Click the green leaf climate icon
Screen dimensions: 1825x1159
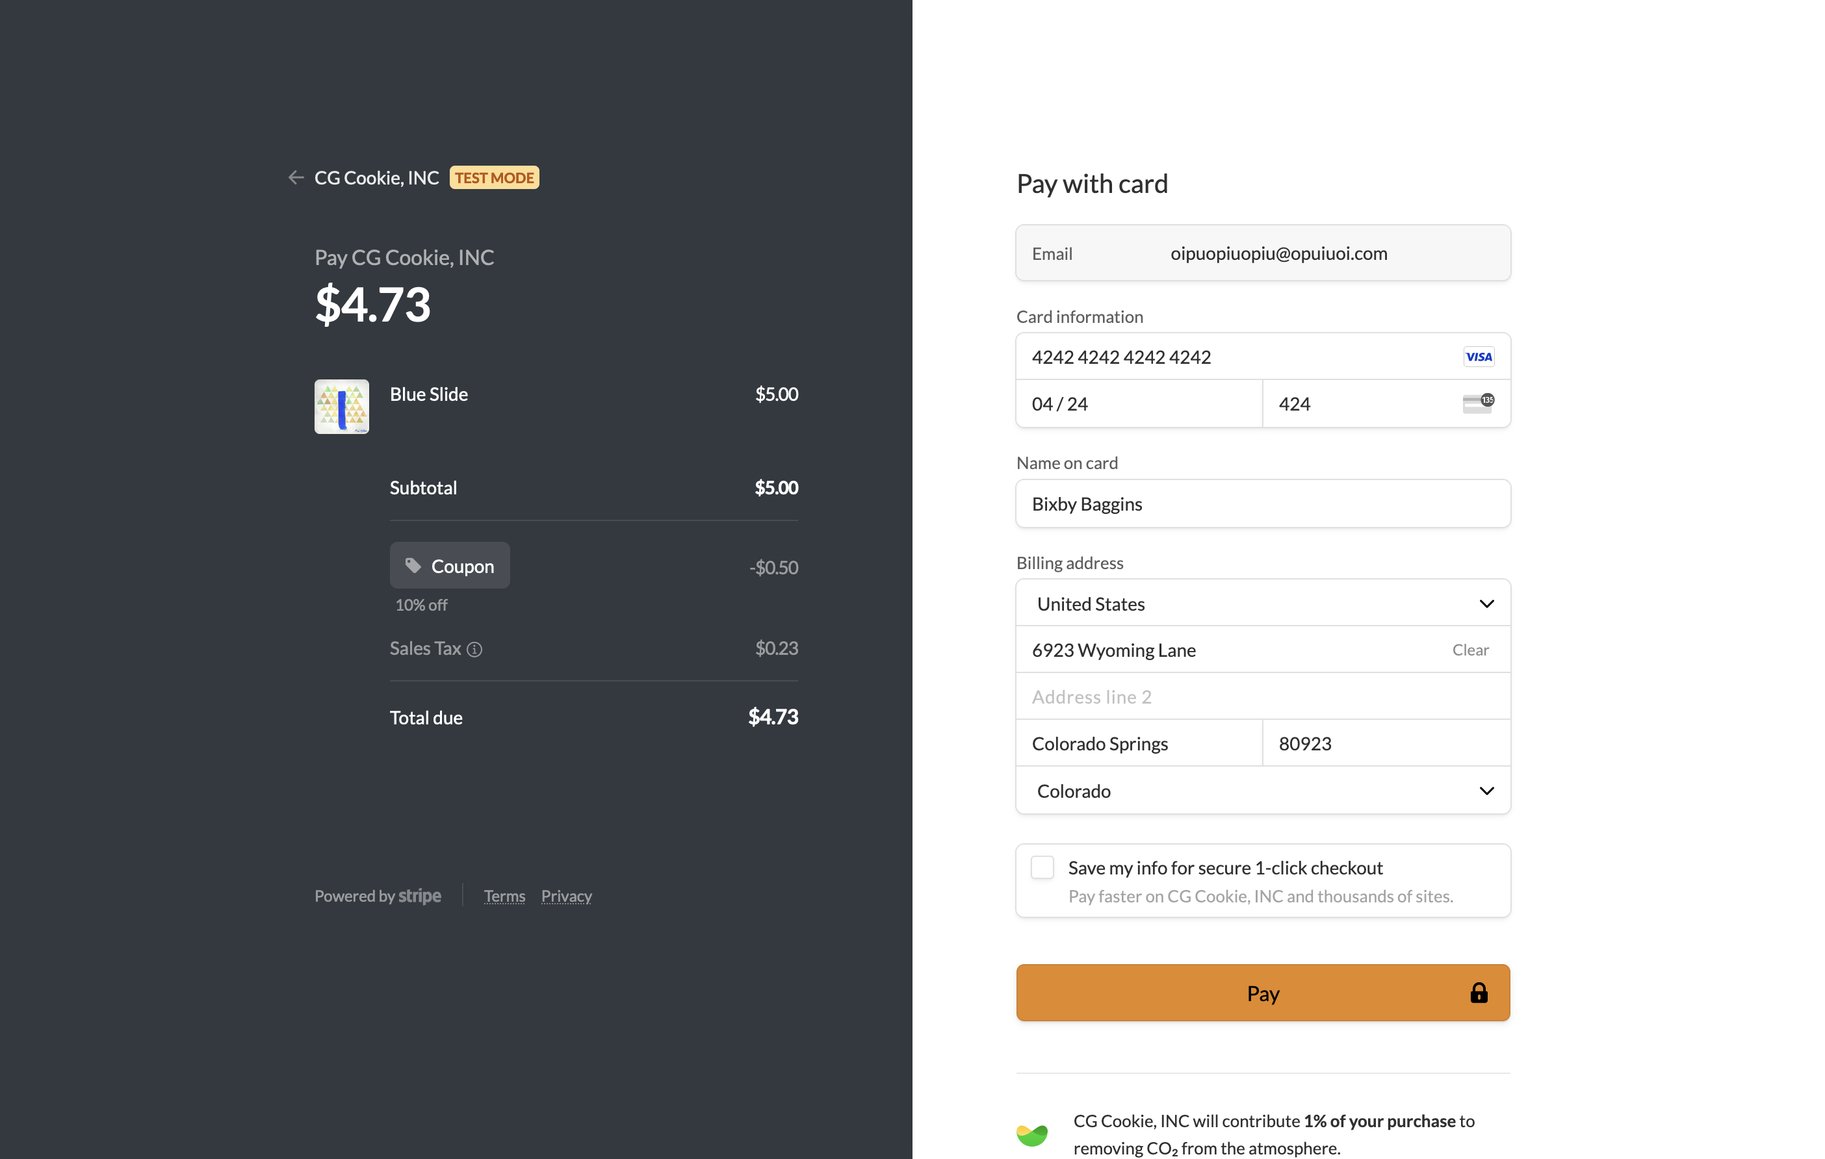[x=1031, y=1135]
